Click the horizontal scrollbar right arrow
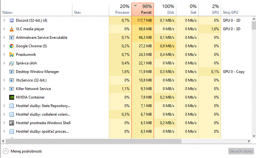256x158 pixels. [x=249, y=141]
